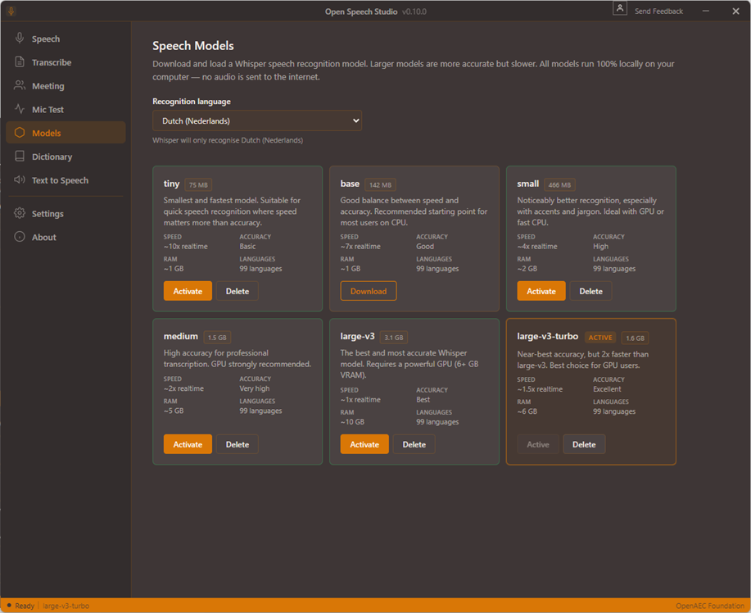Activate the large-v3 model

point(364,444)
